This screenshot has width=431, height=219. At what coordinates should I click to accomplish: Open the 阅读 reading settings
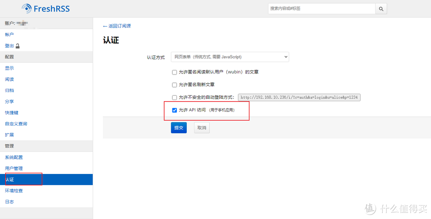(9, 79)
